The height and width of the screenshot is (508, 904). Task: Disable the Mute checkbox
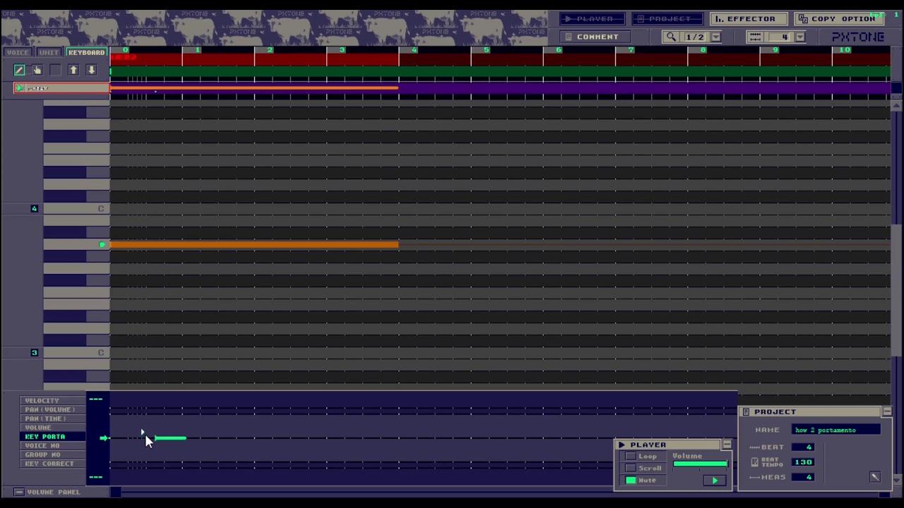[x=631, y=480]
